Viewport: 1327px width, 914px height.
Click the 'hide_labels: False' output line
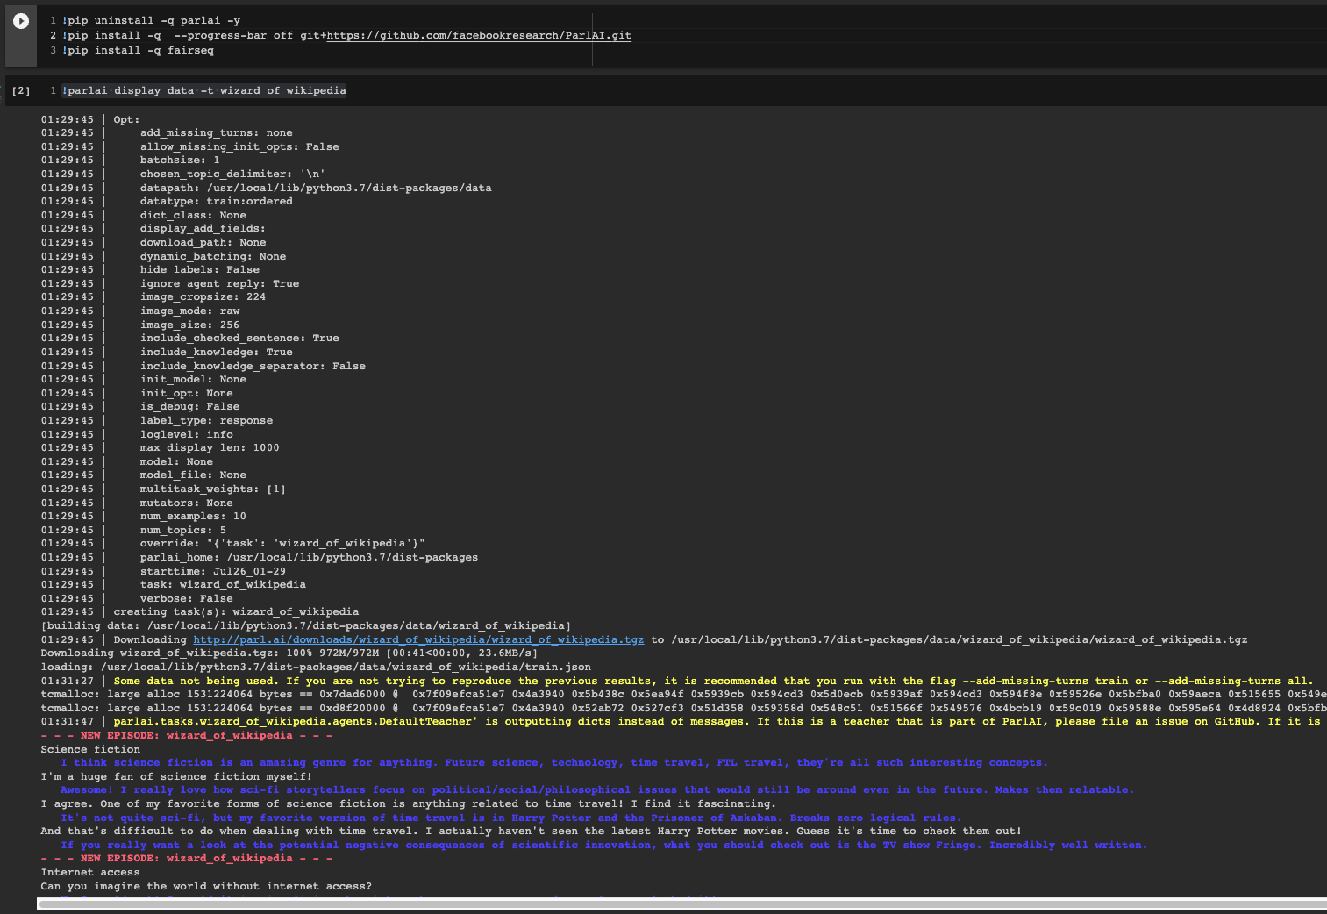tap(200, 269)
